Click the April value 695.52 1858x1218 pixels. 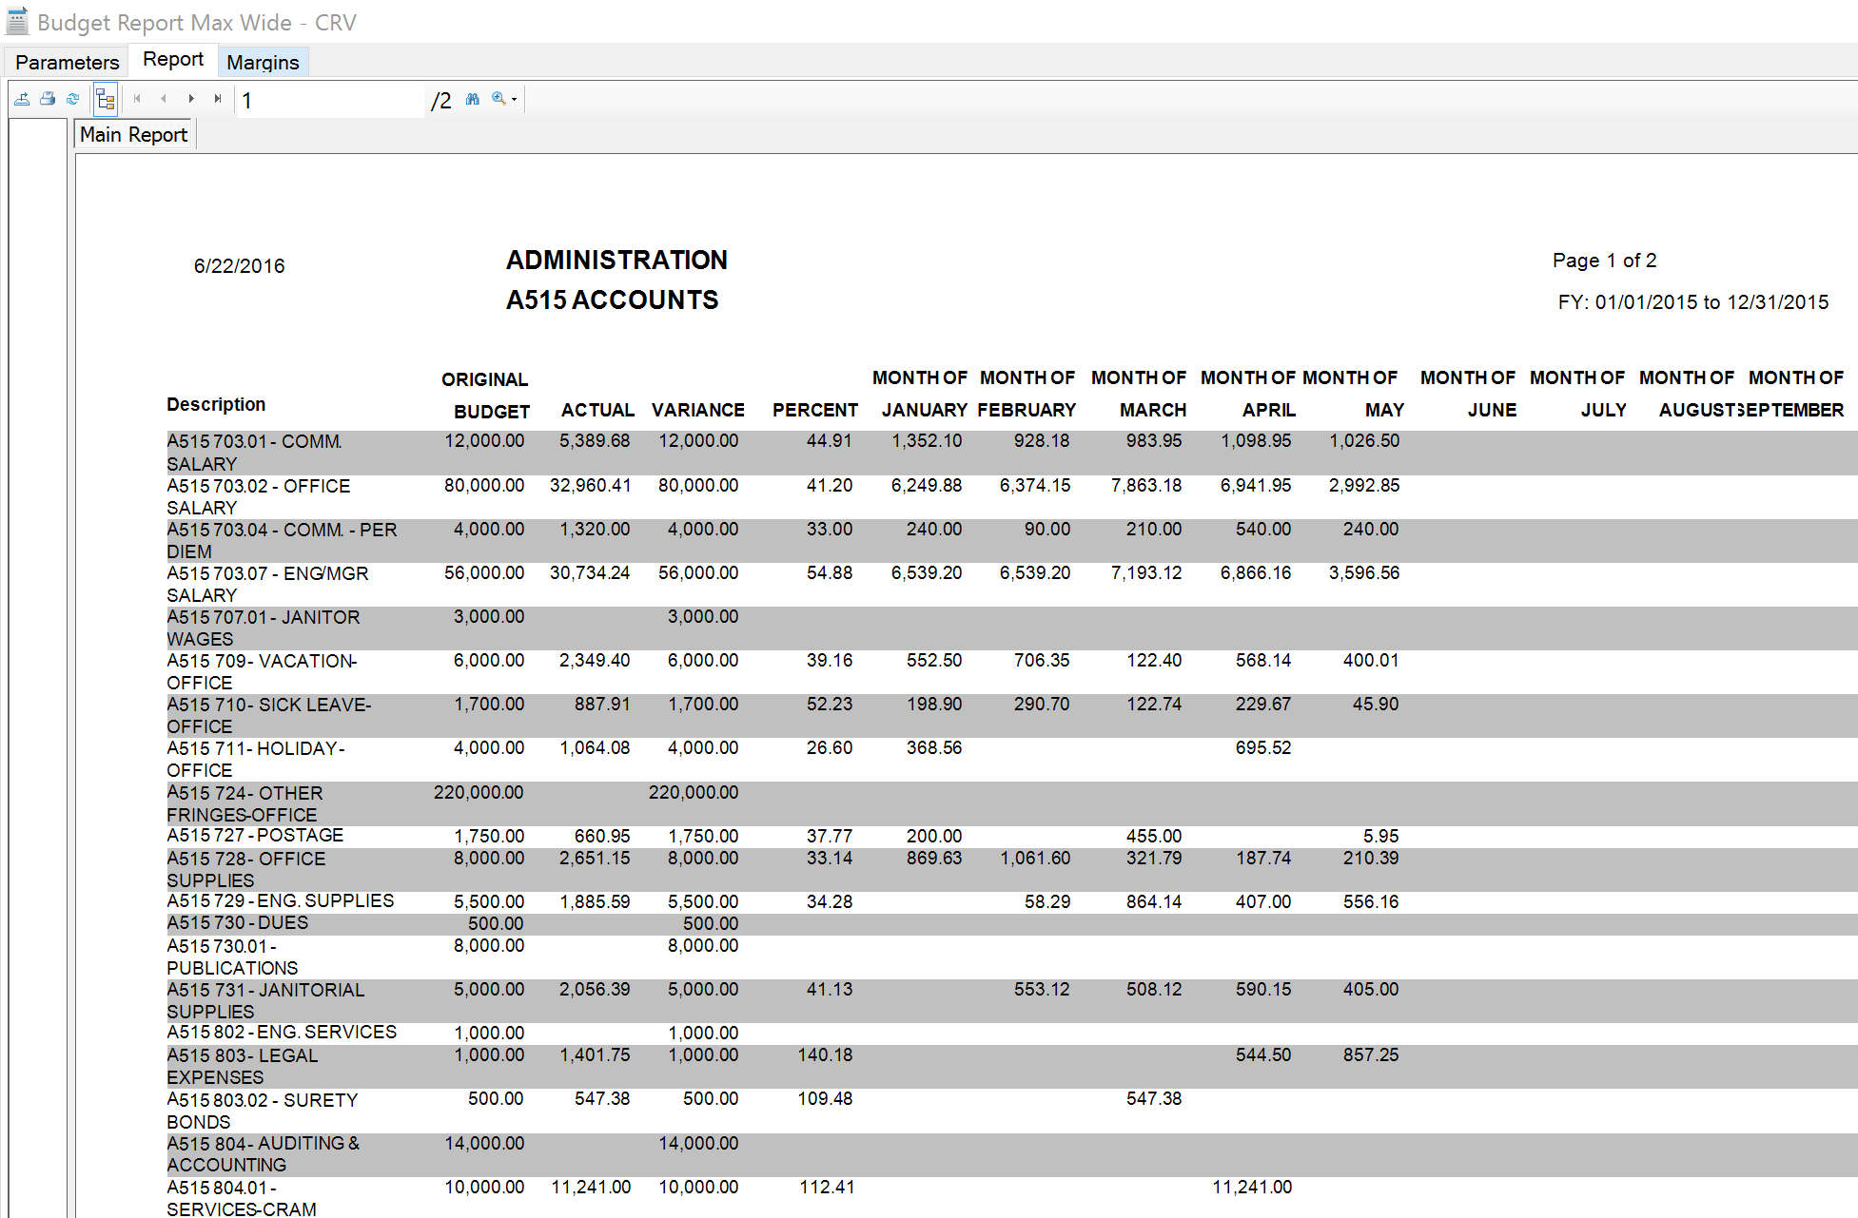(x=1263, y=748)
